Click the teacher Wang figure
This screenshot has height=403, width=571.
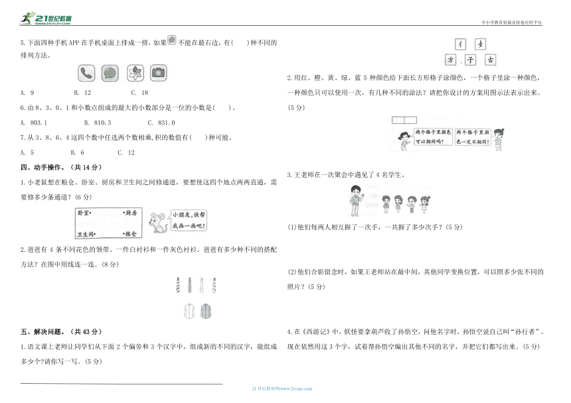click(355, 201)
